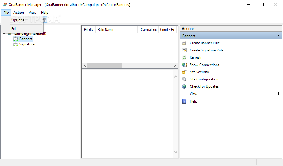The height and width of the screenshot is (166, 283).
Task: Select the Banners tree item
Action: (26, 39)
